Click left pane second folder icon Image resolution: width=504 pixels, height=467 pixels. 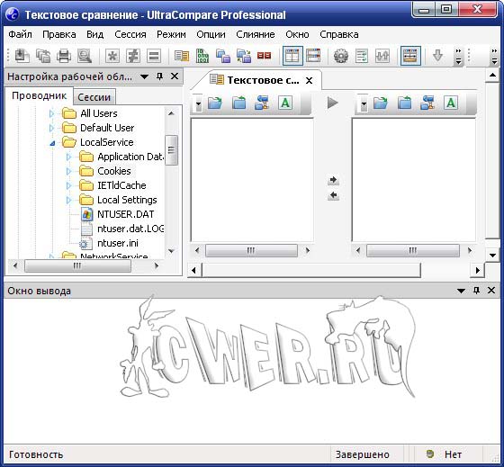(x=238, y=103)
